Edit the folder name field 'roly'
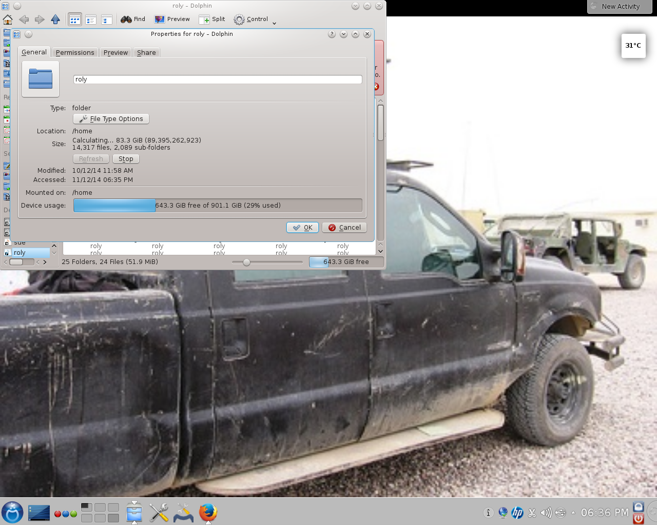Image resolution: width=657 pixels, height=525 pixels. pyautogui.click(x=218, y=79)
